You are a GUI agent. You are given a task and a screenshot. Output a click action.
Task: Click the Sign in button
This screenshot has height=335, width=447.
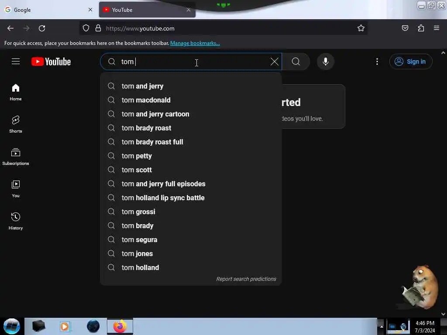pos(411,62)
